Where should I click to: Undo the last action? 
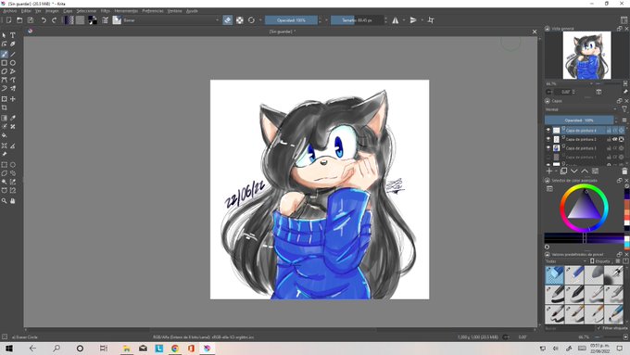44,20
